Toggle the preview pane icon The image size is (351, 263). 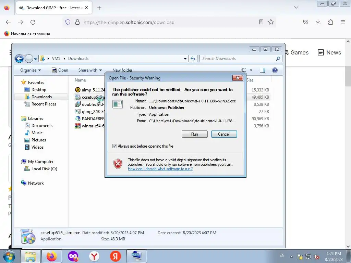point(262,70)
